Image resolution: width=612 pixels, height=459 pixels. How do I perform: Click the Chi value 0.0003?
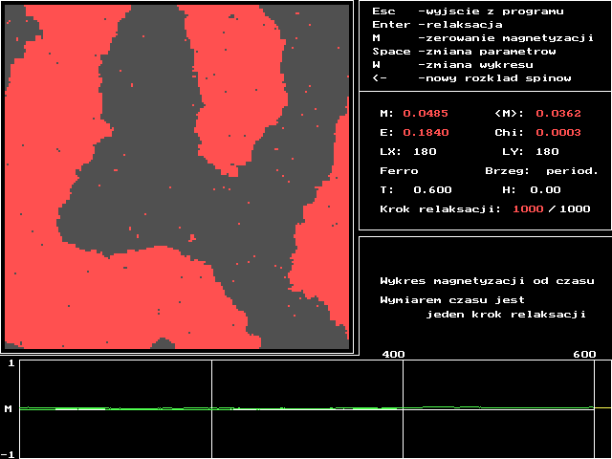click(x=558, y=133)
